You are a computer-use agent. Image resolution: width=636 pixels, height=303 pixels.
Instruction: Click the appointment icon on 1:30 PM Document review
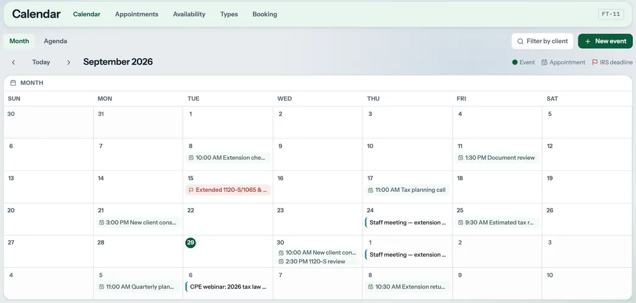[461, 157]
